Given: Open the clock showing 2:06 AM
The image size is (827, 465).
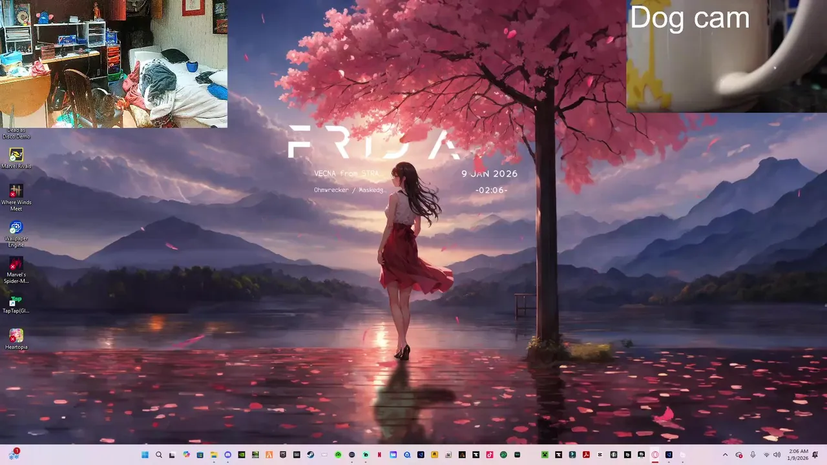Looking at the screenshot, I should 799,455.
